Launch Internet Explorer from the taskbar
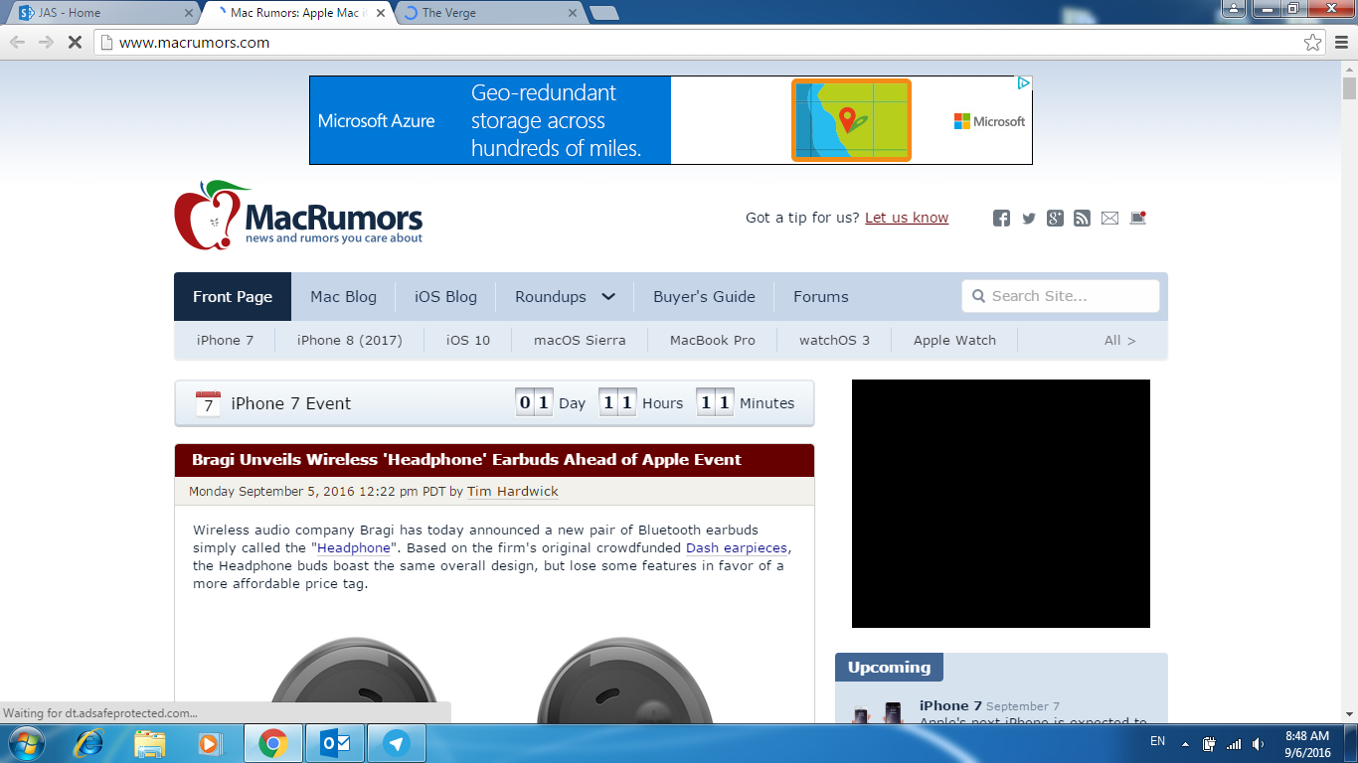1358x763 pixels. (x=89, y=742)
